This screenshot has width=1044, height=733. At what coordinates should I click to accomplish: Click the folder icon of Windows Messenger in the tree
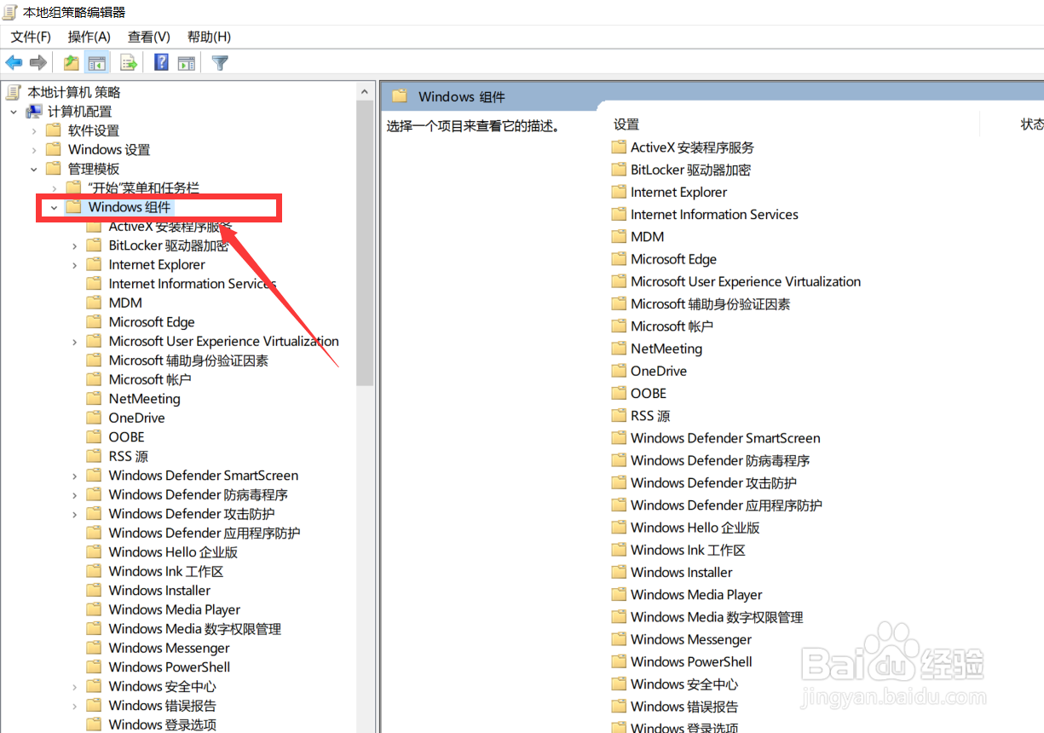(95, 648)
